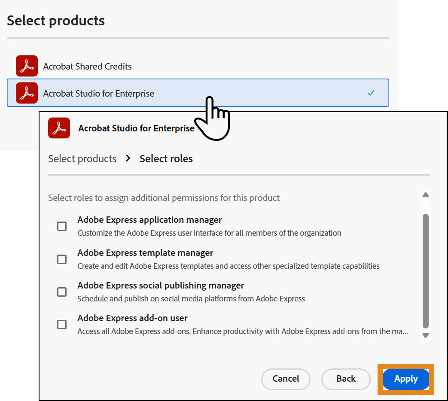Click the 'Access all Adobe Express add-ons' description
448x401 pixels.
coord(243,331)
